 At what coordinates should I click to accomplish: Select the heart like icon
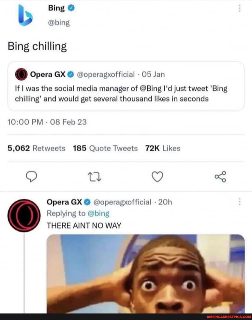(x=157, y=177)
